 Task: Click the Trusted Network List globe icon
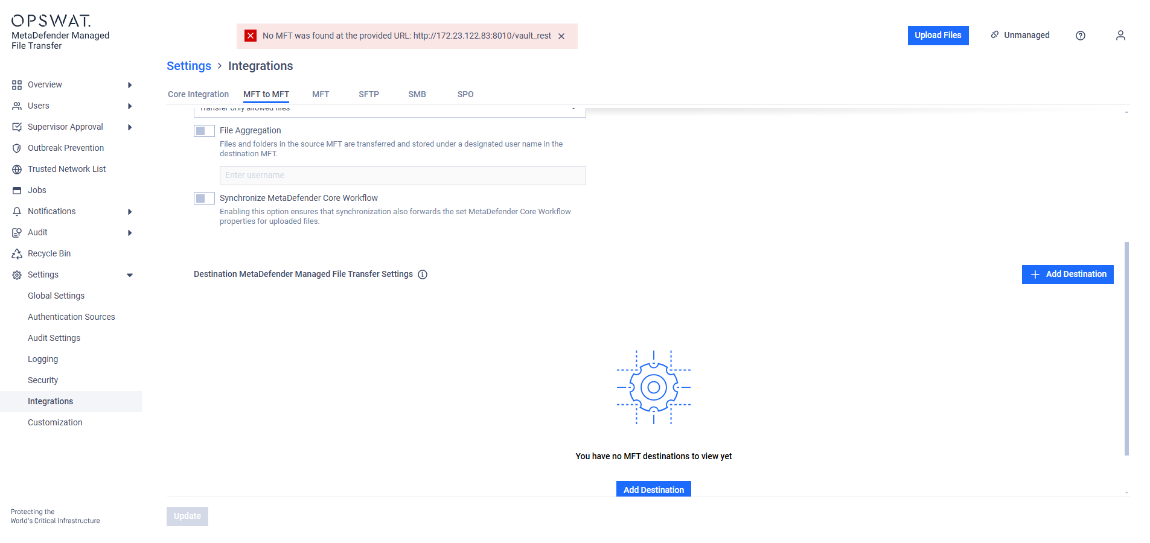tap(17, 170)
